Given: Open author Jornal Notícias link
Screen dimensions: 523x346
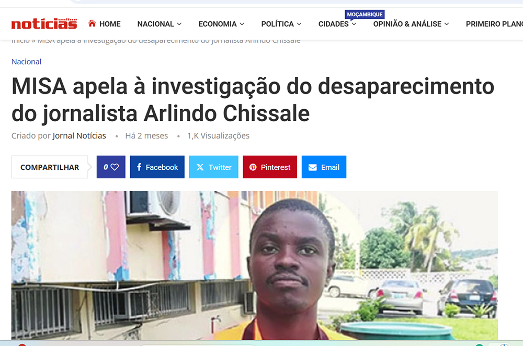Looking at the screenshot, I should (x=79, y=136).
